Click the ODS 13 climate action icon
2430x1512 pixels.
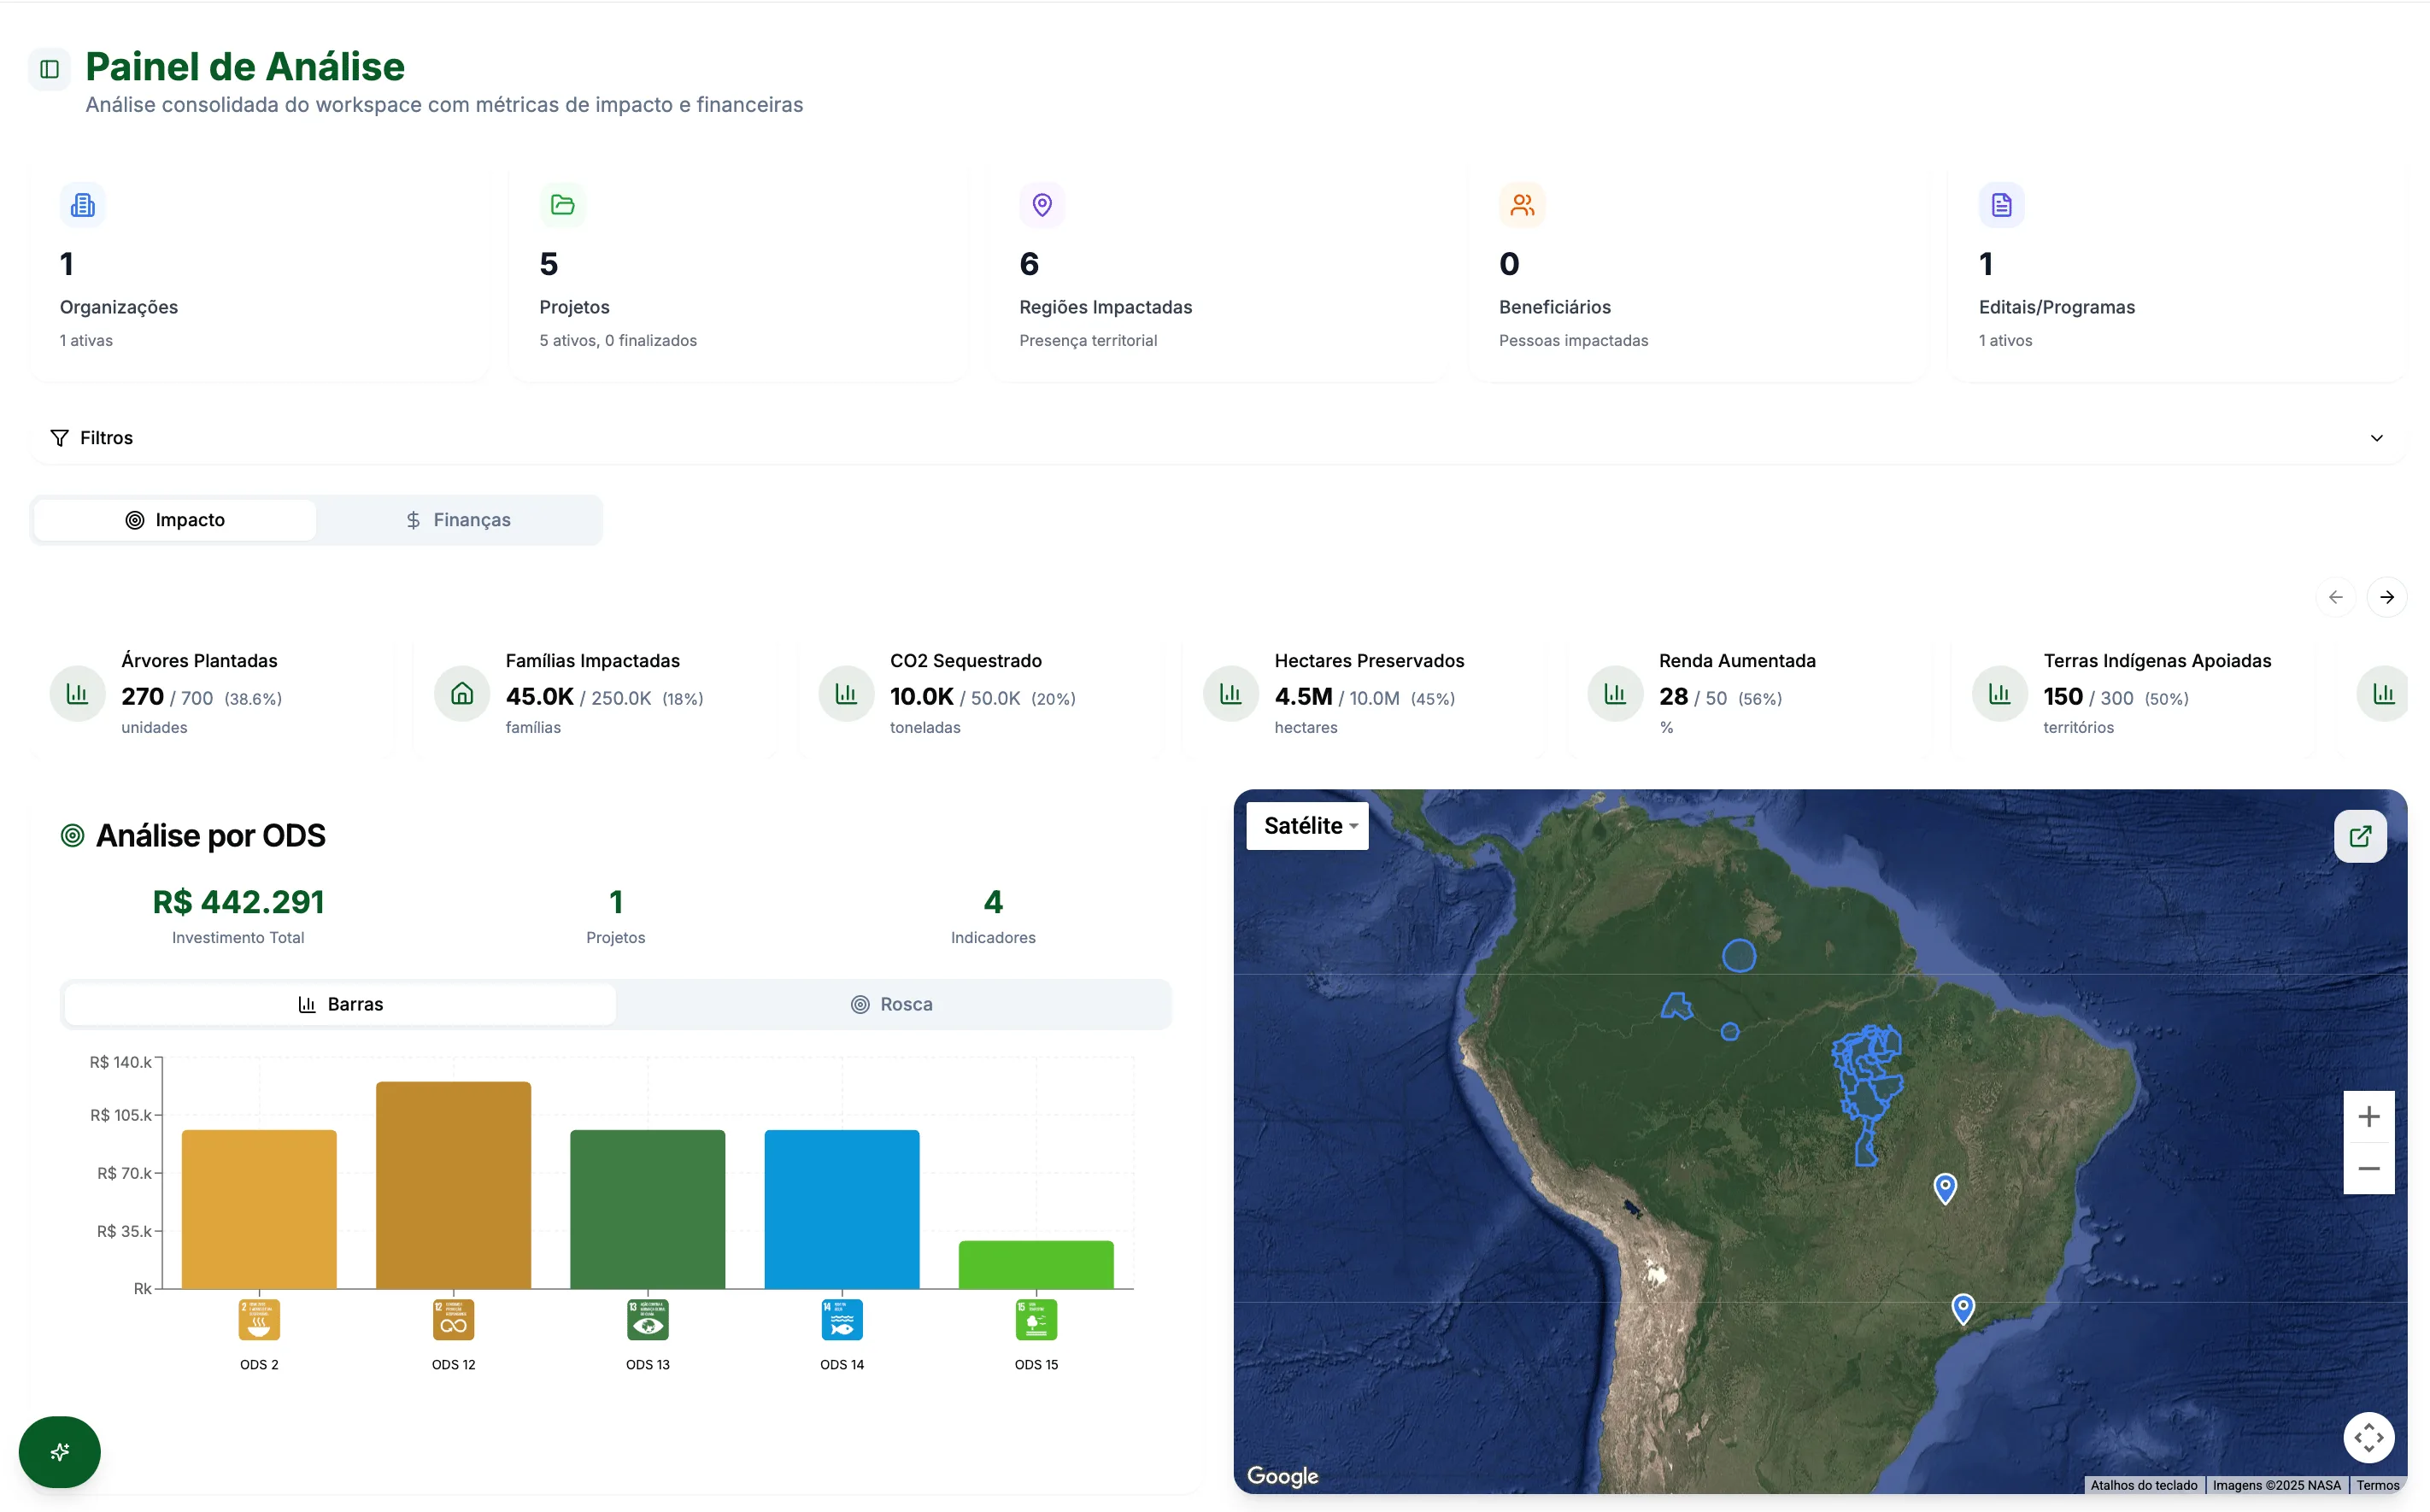648,1319
